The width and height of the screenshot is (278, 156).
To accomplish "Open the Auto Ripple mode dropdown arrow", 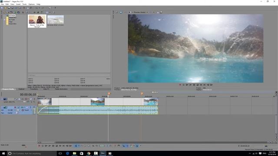I will [x=134, y=146].
